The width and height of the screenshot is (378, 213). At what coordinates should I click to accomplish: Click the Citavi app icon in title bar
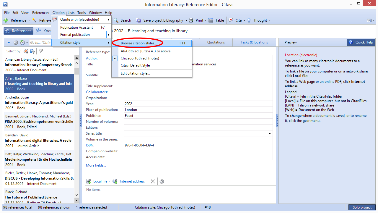(5, 4)
